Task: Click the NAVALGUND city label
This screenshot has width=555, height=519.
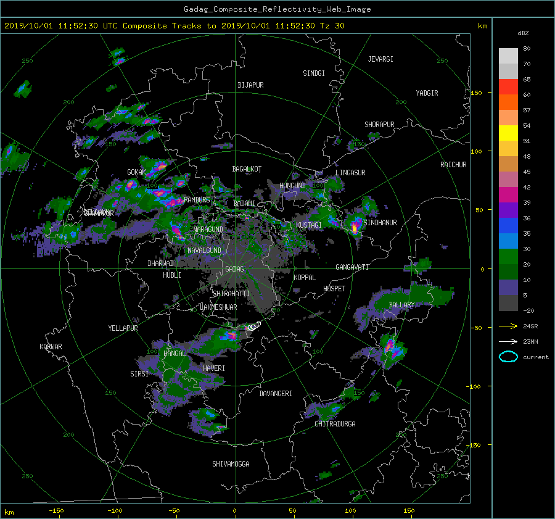Action: point(204,251)
